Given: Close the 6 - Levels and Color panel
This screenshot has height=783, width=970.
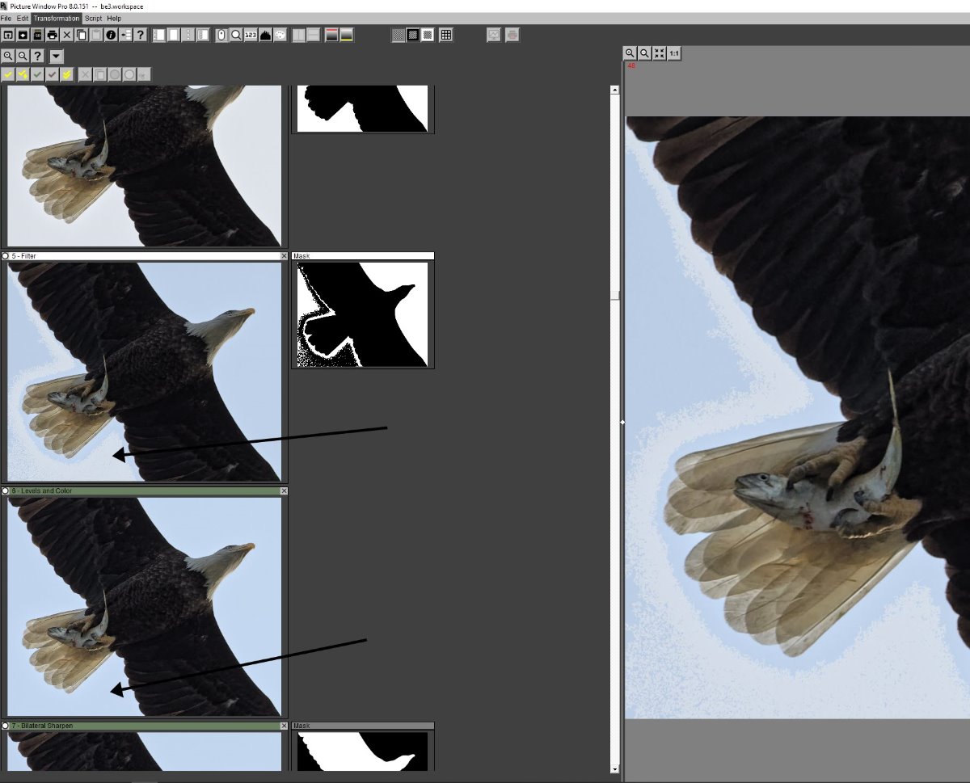Looking at the screenshot, I should click(284, 491).
